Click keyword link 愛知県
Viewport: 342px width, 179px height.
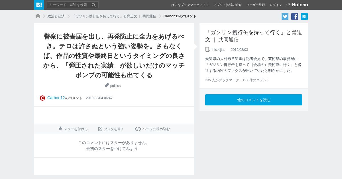[211, 59]
